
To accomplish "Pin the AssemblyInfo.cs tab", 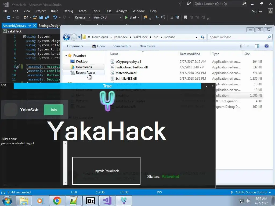I will pyautogui.click(x=30, y=25).
